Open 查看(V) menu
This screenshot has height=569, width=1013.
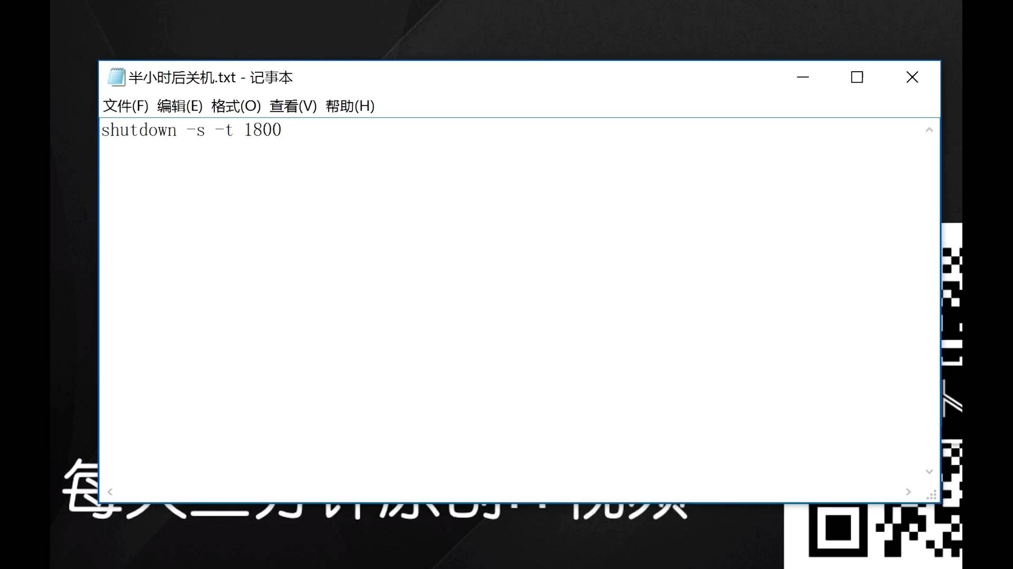point(293,105)
